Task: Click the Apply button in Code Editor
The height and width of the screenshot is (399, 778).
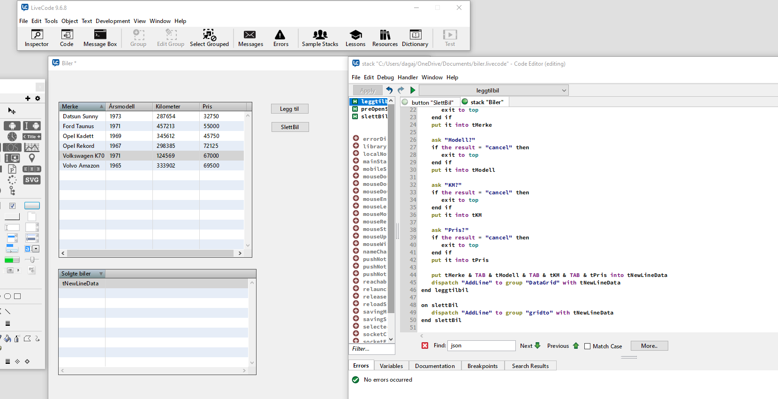Action: pyautogui.click(x=368, y=91)
